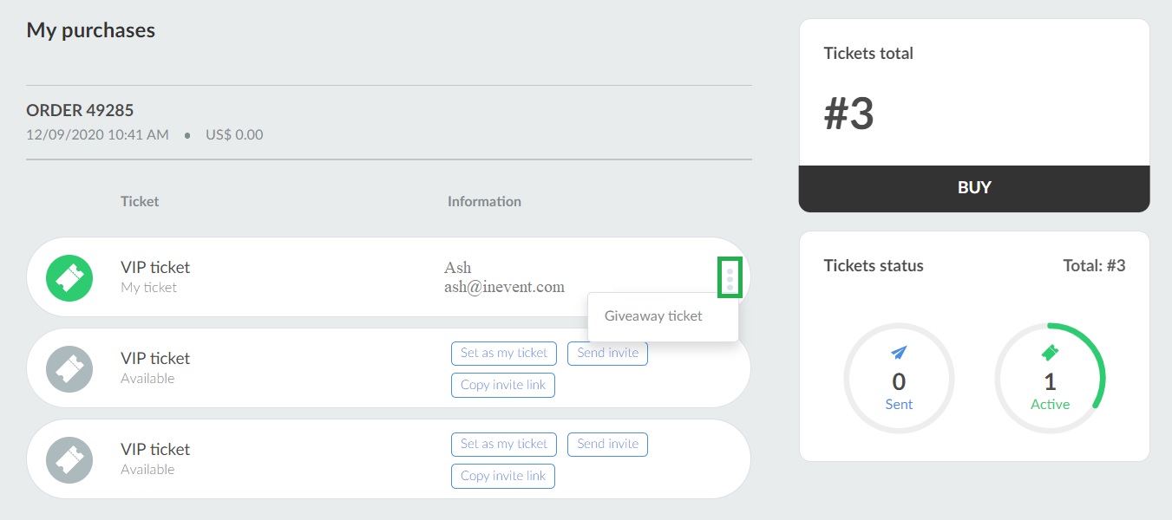This screenshot has width=1172, height=520.
Task: Click the green ticket icon for My ticket
Action: (x=69, y=278)
